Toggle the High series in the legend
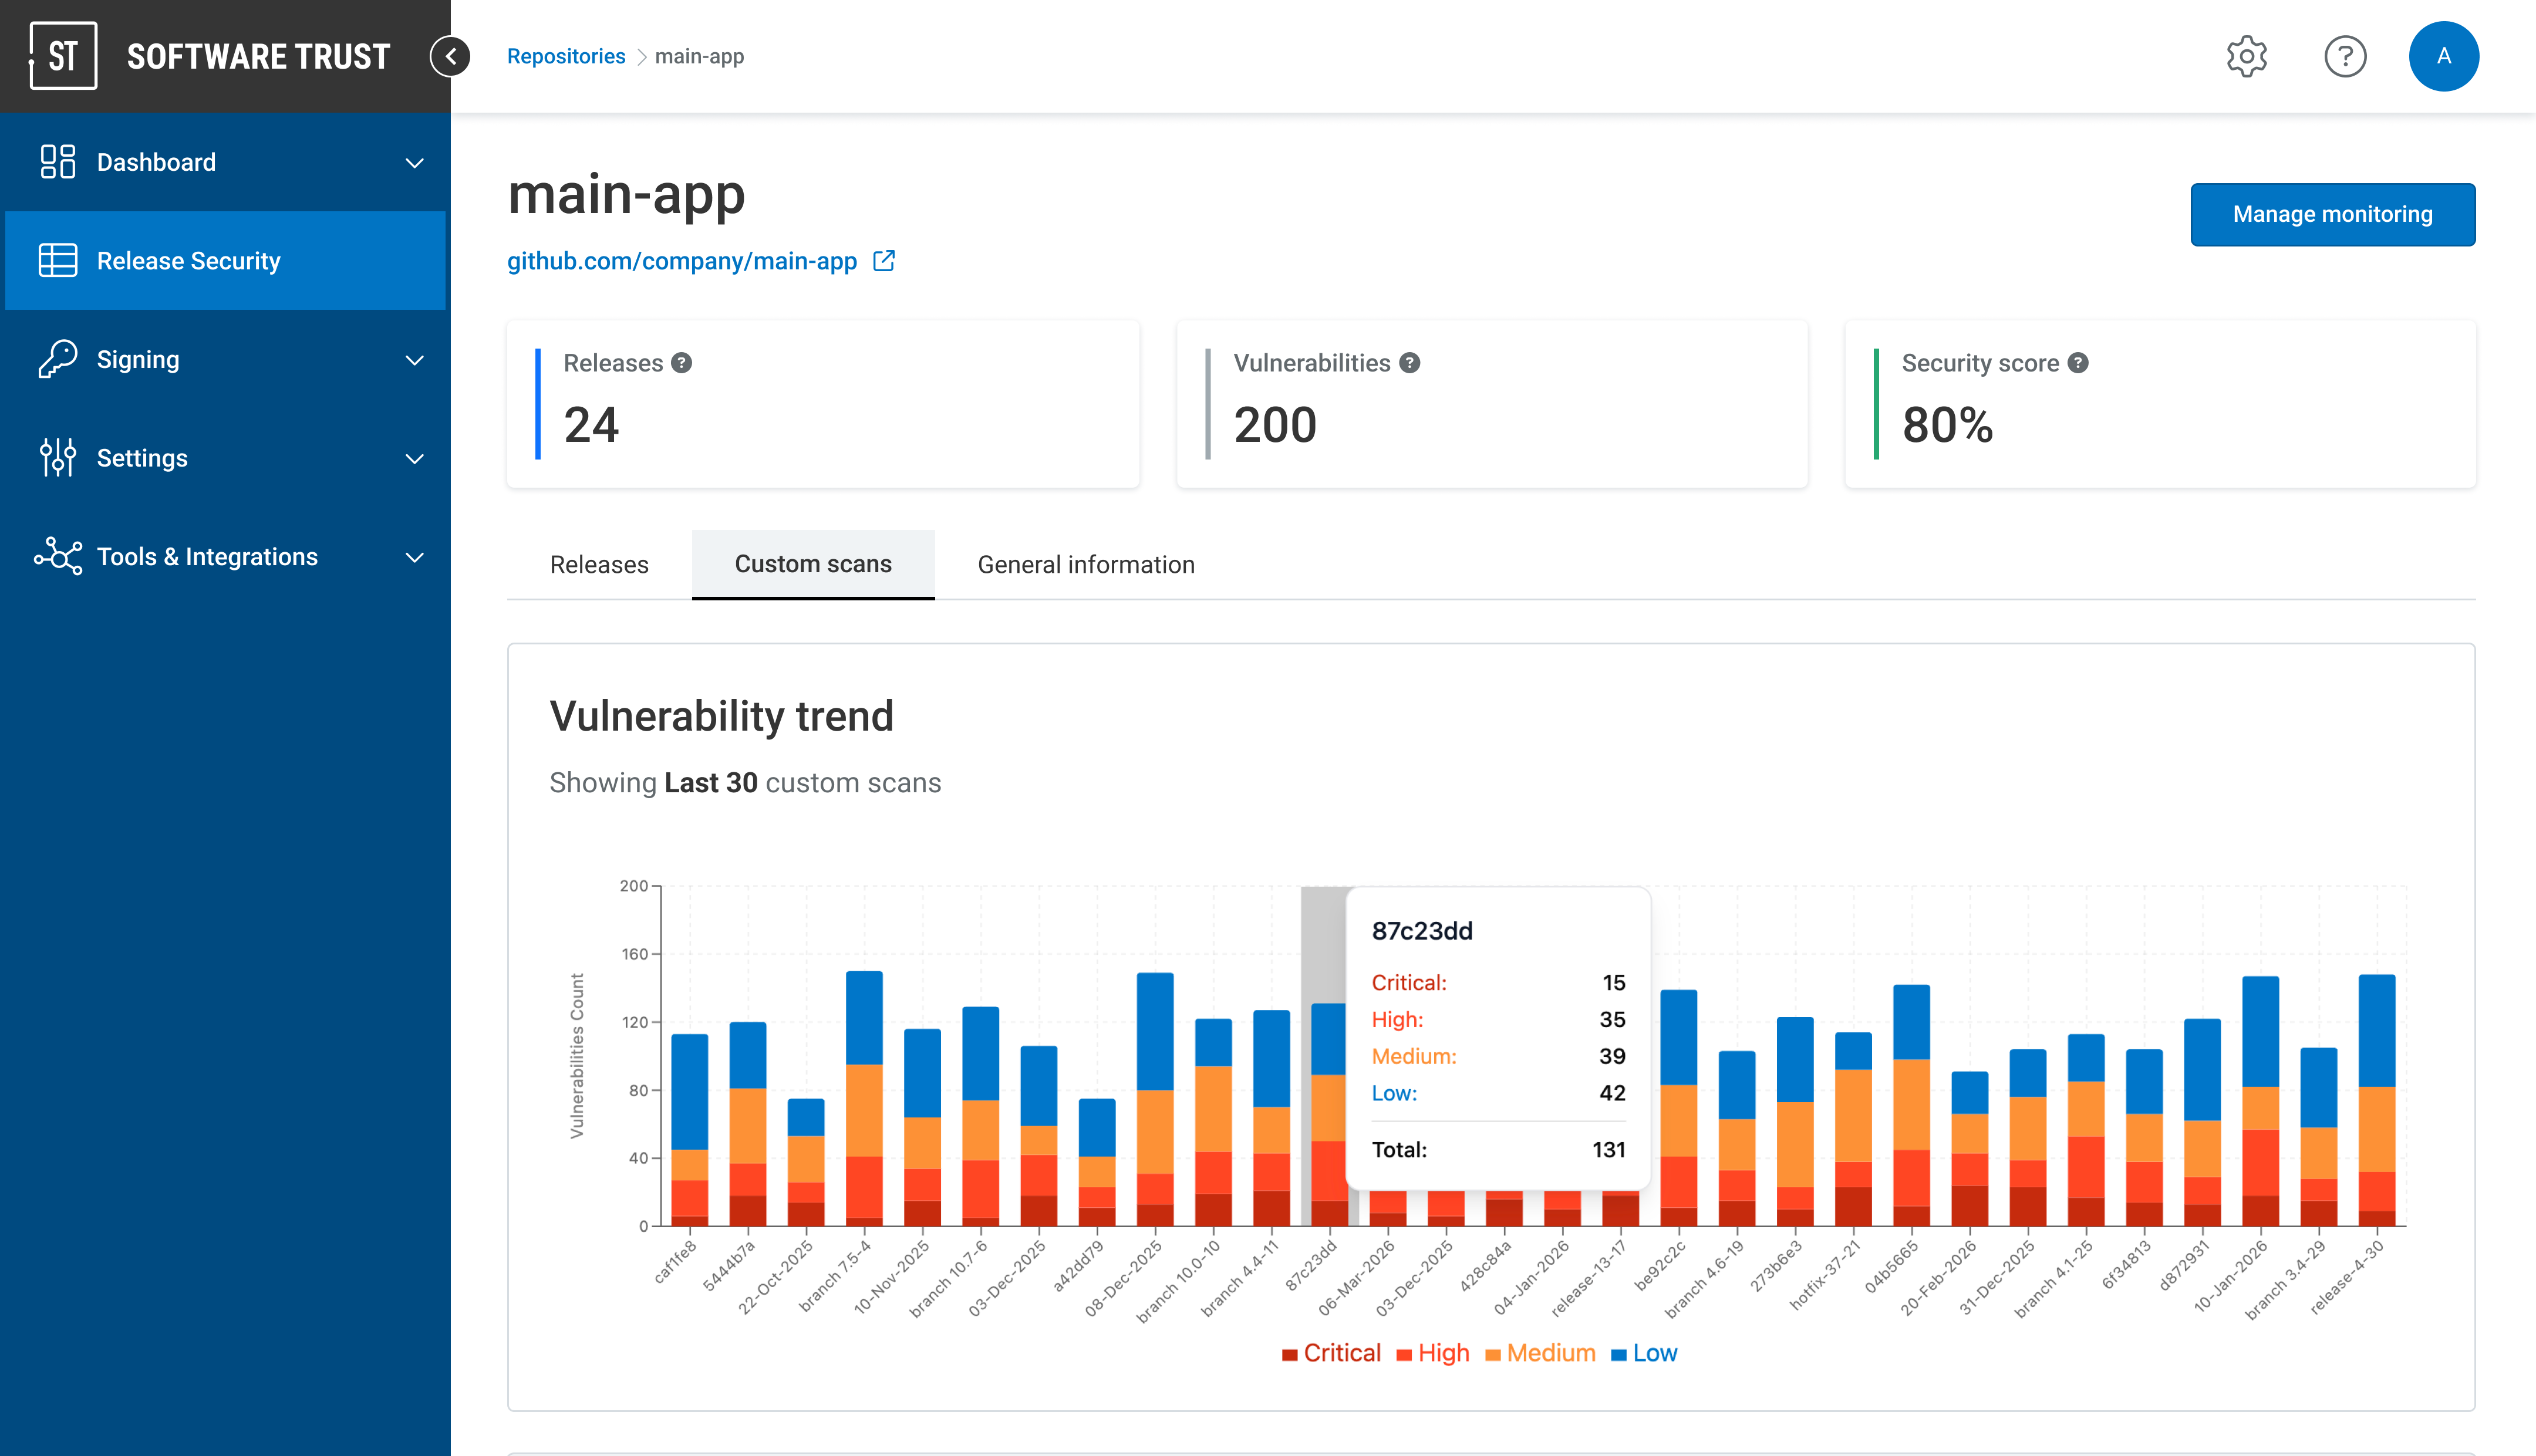 coord(1433,1353)
